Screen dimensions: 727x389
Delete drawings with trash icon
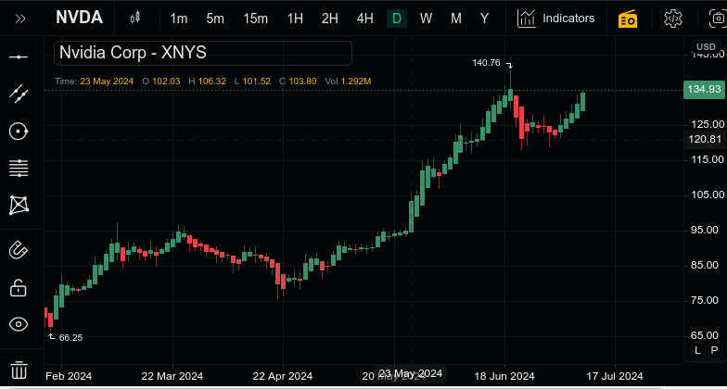click(19, 370)
